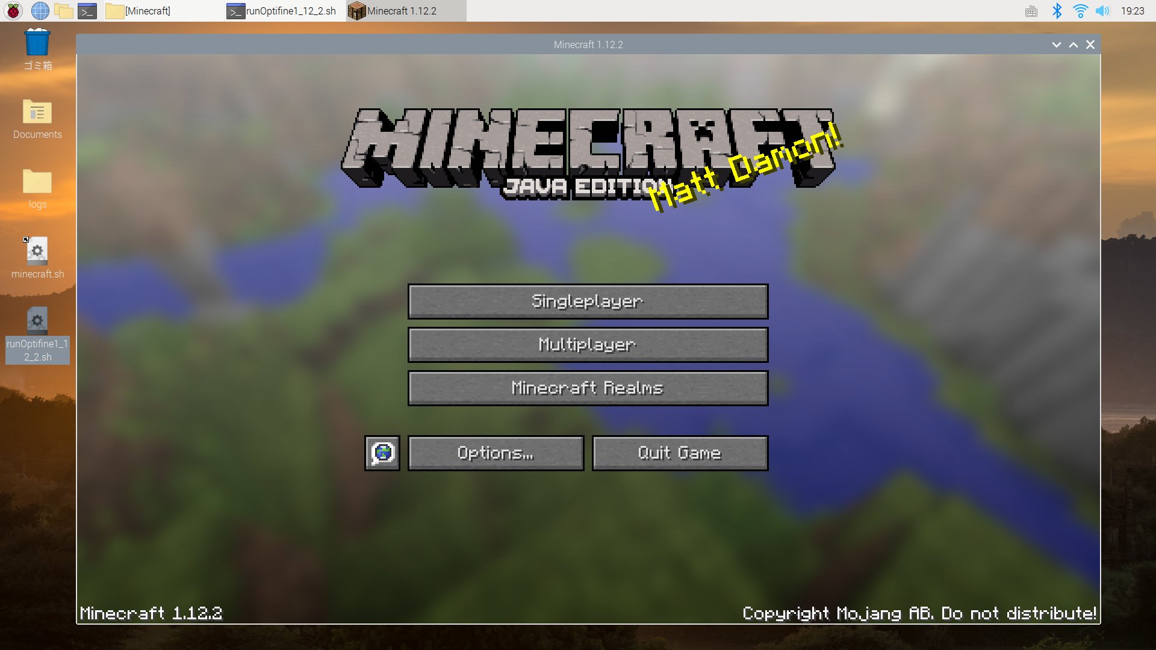
Task: Click the Minecraft 1.12.2 version text
Action: (x=151, y=613)
